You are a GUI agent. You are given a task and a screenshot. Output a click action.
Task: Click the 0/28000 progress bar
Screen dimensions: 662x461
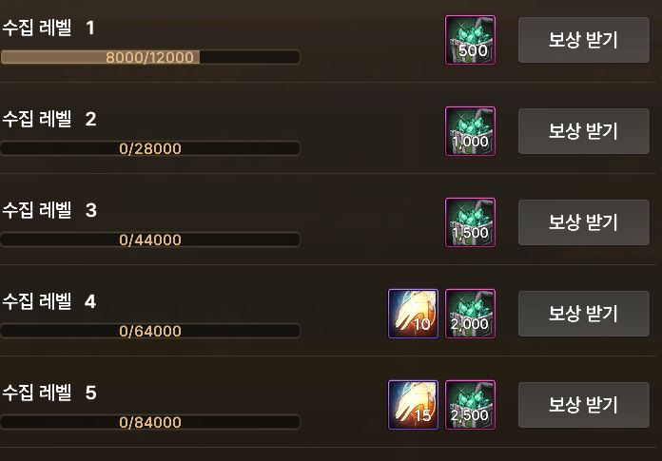click(150, 148)
